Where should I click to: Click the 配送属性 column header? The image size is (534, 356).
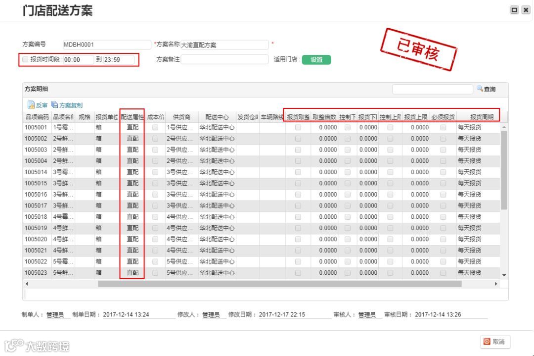pyautogui.click(x=132, y=117)
